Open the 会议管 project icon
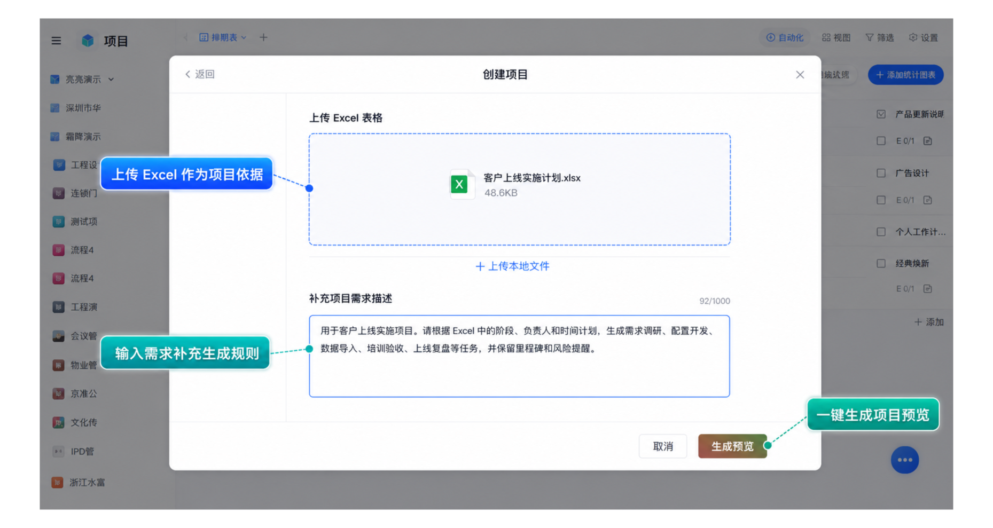This screenshot has width=993, height=528. click(x=59, y=336)
